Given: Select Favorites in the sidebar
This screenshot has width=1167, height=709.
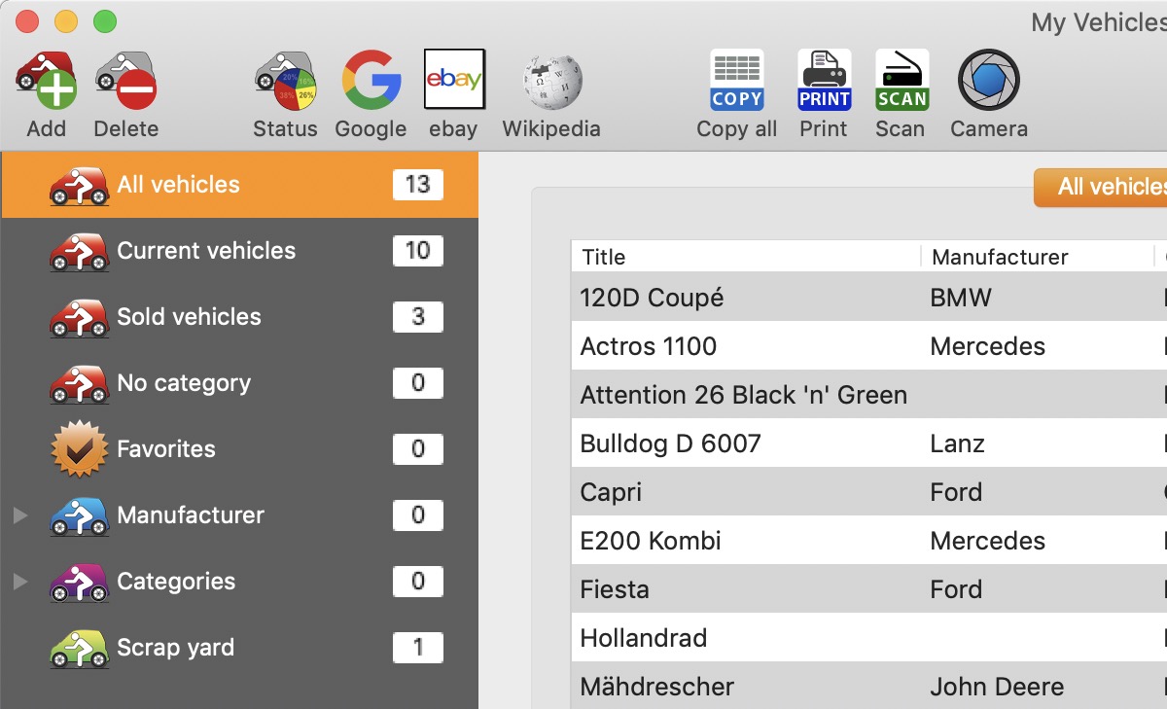Looking at the screenshot, I should (239, 449).
